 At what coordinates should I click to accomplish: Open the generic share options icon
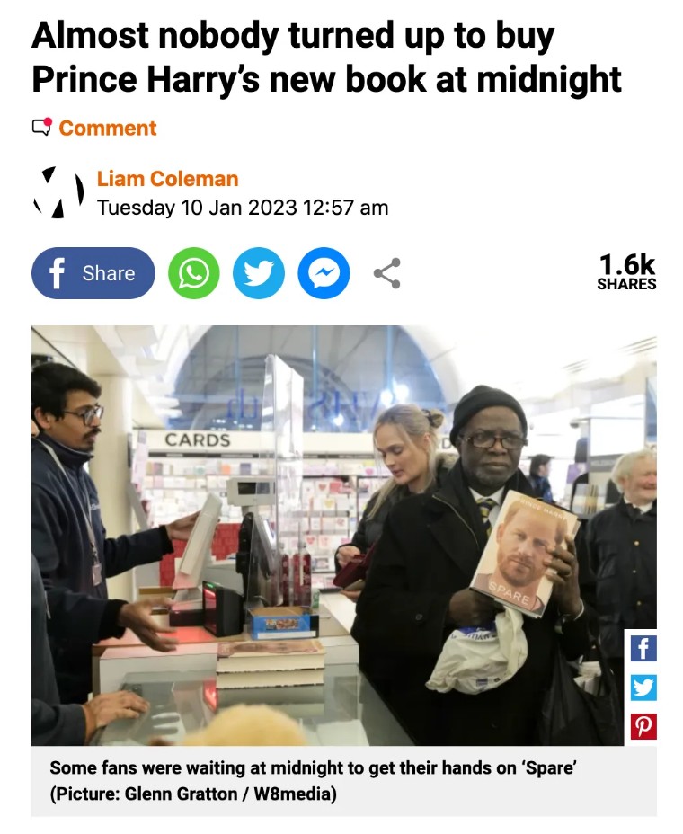(x=387, y=273)
